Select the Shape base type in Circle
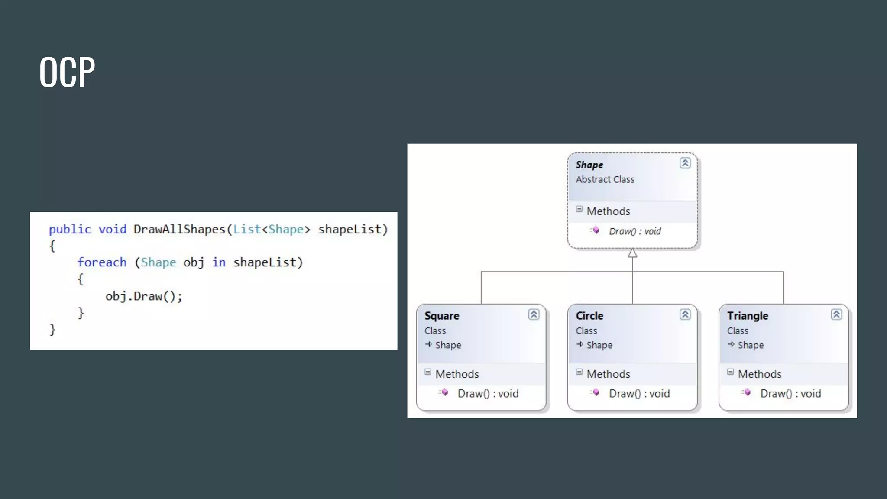Viewport: 887px width, 499px height. point(599,345)
